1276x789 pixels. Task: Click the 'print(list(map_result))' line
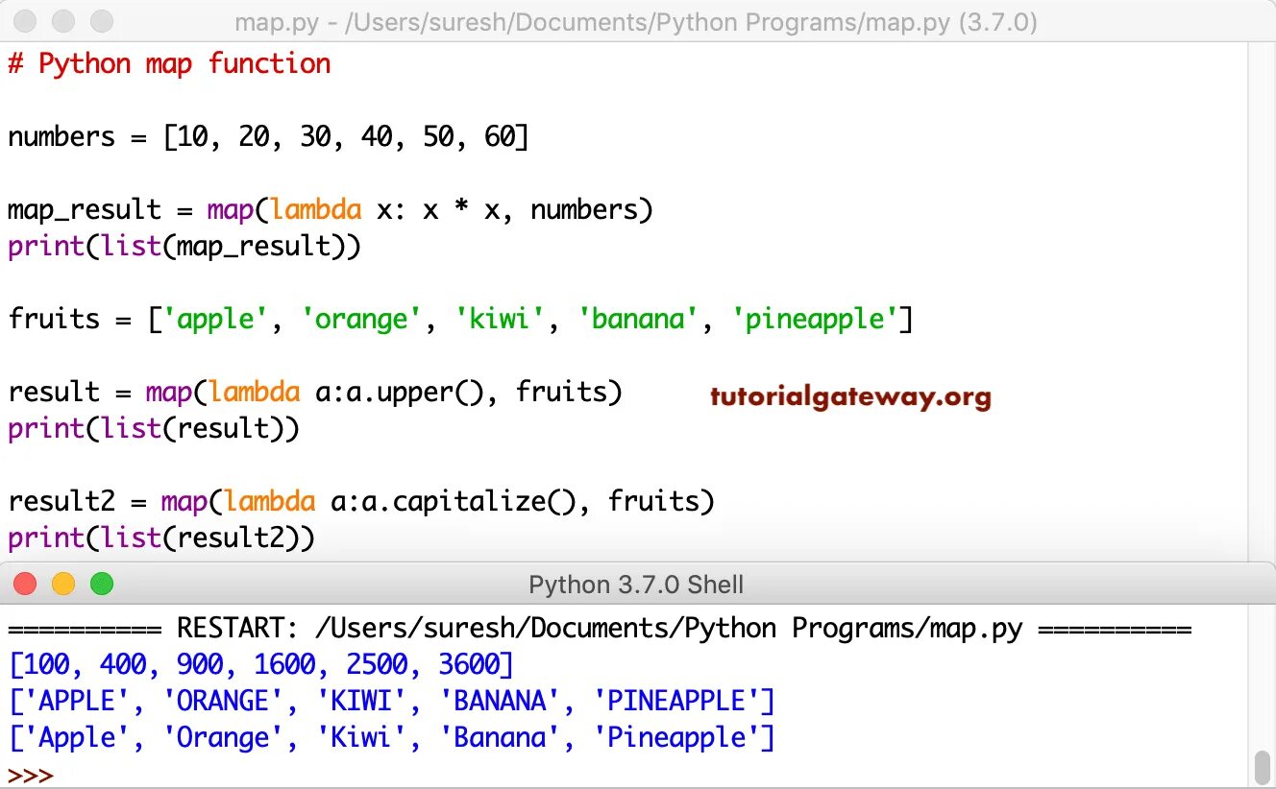184,247
